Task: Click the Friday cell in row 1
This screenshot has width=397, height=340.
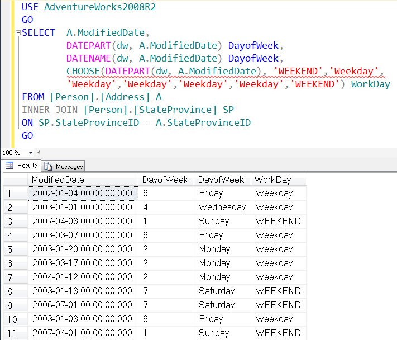Action: [222, 193]
